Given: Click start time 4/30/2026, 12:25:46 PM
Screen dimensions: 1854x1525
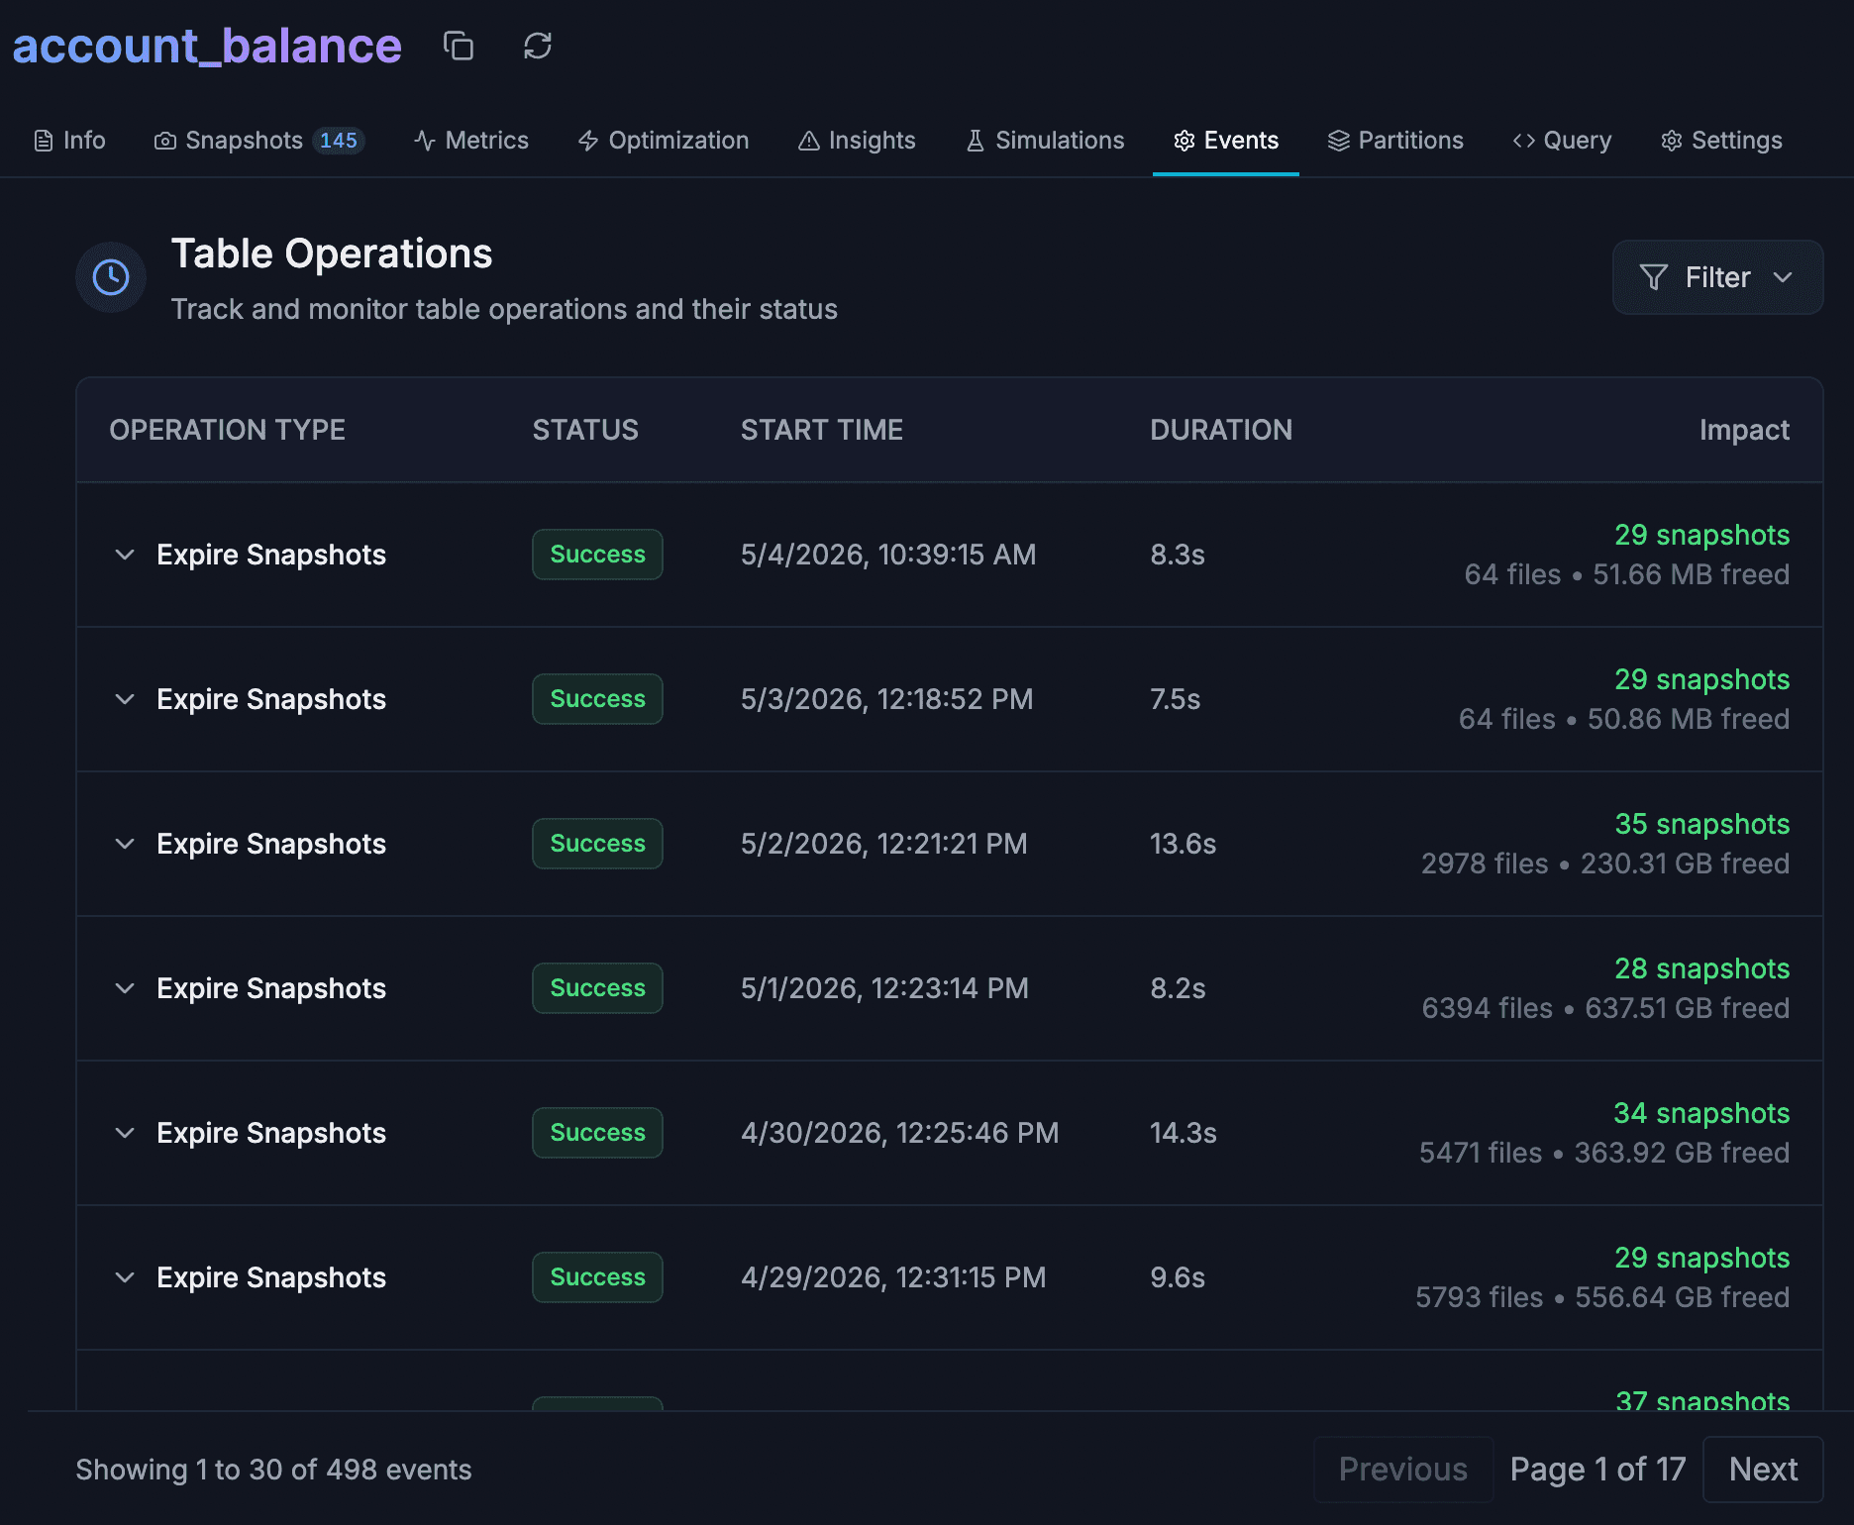Looking at the screenshot, I should click(899, 1133).
